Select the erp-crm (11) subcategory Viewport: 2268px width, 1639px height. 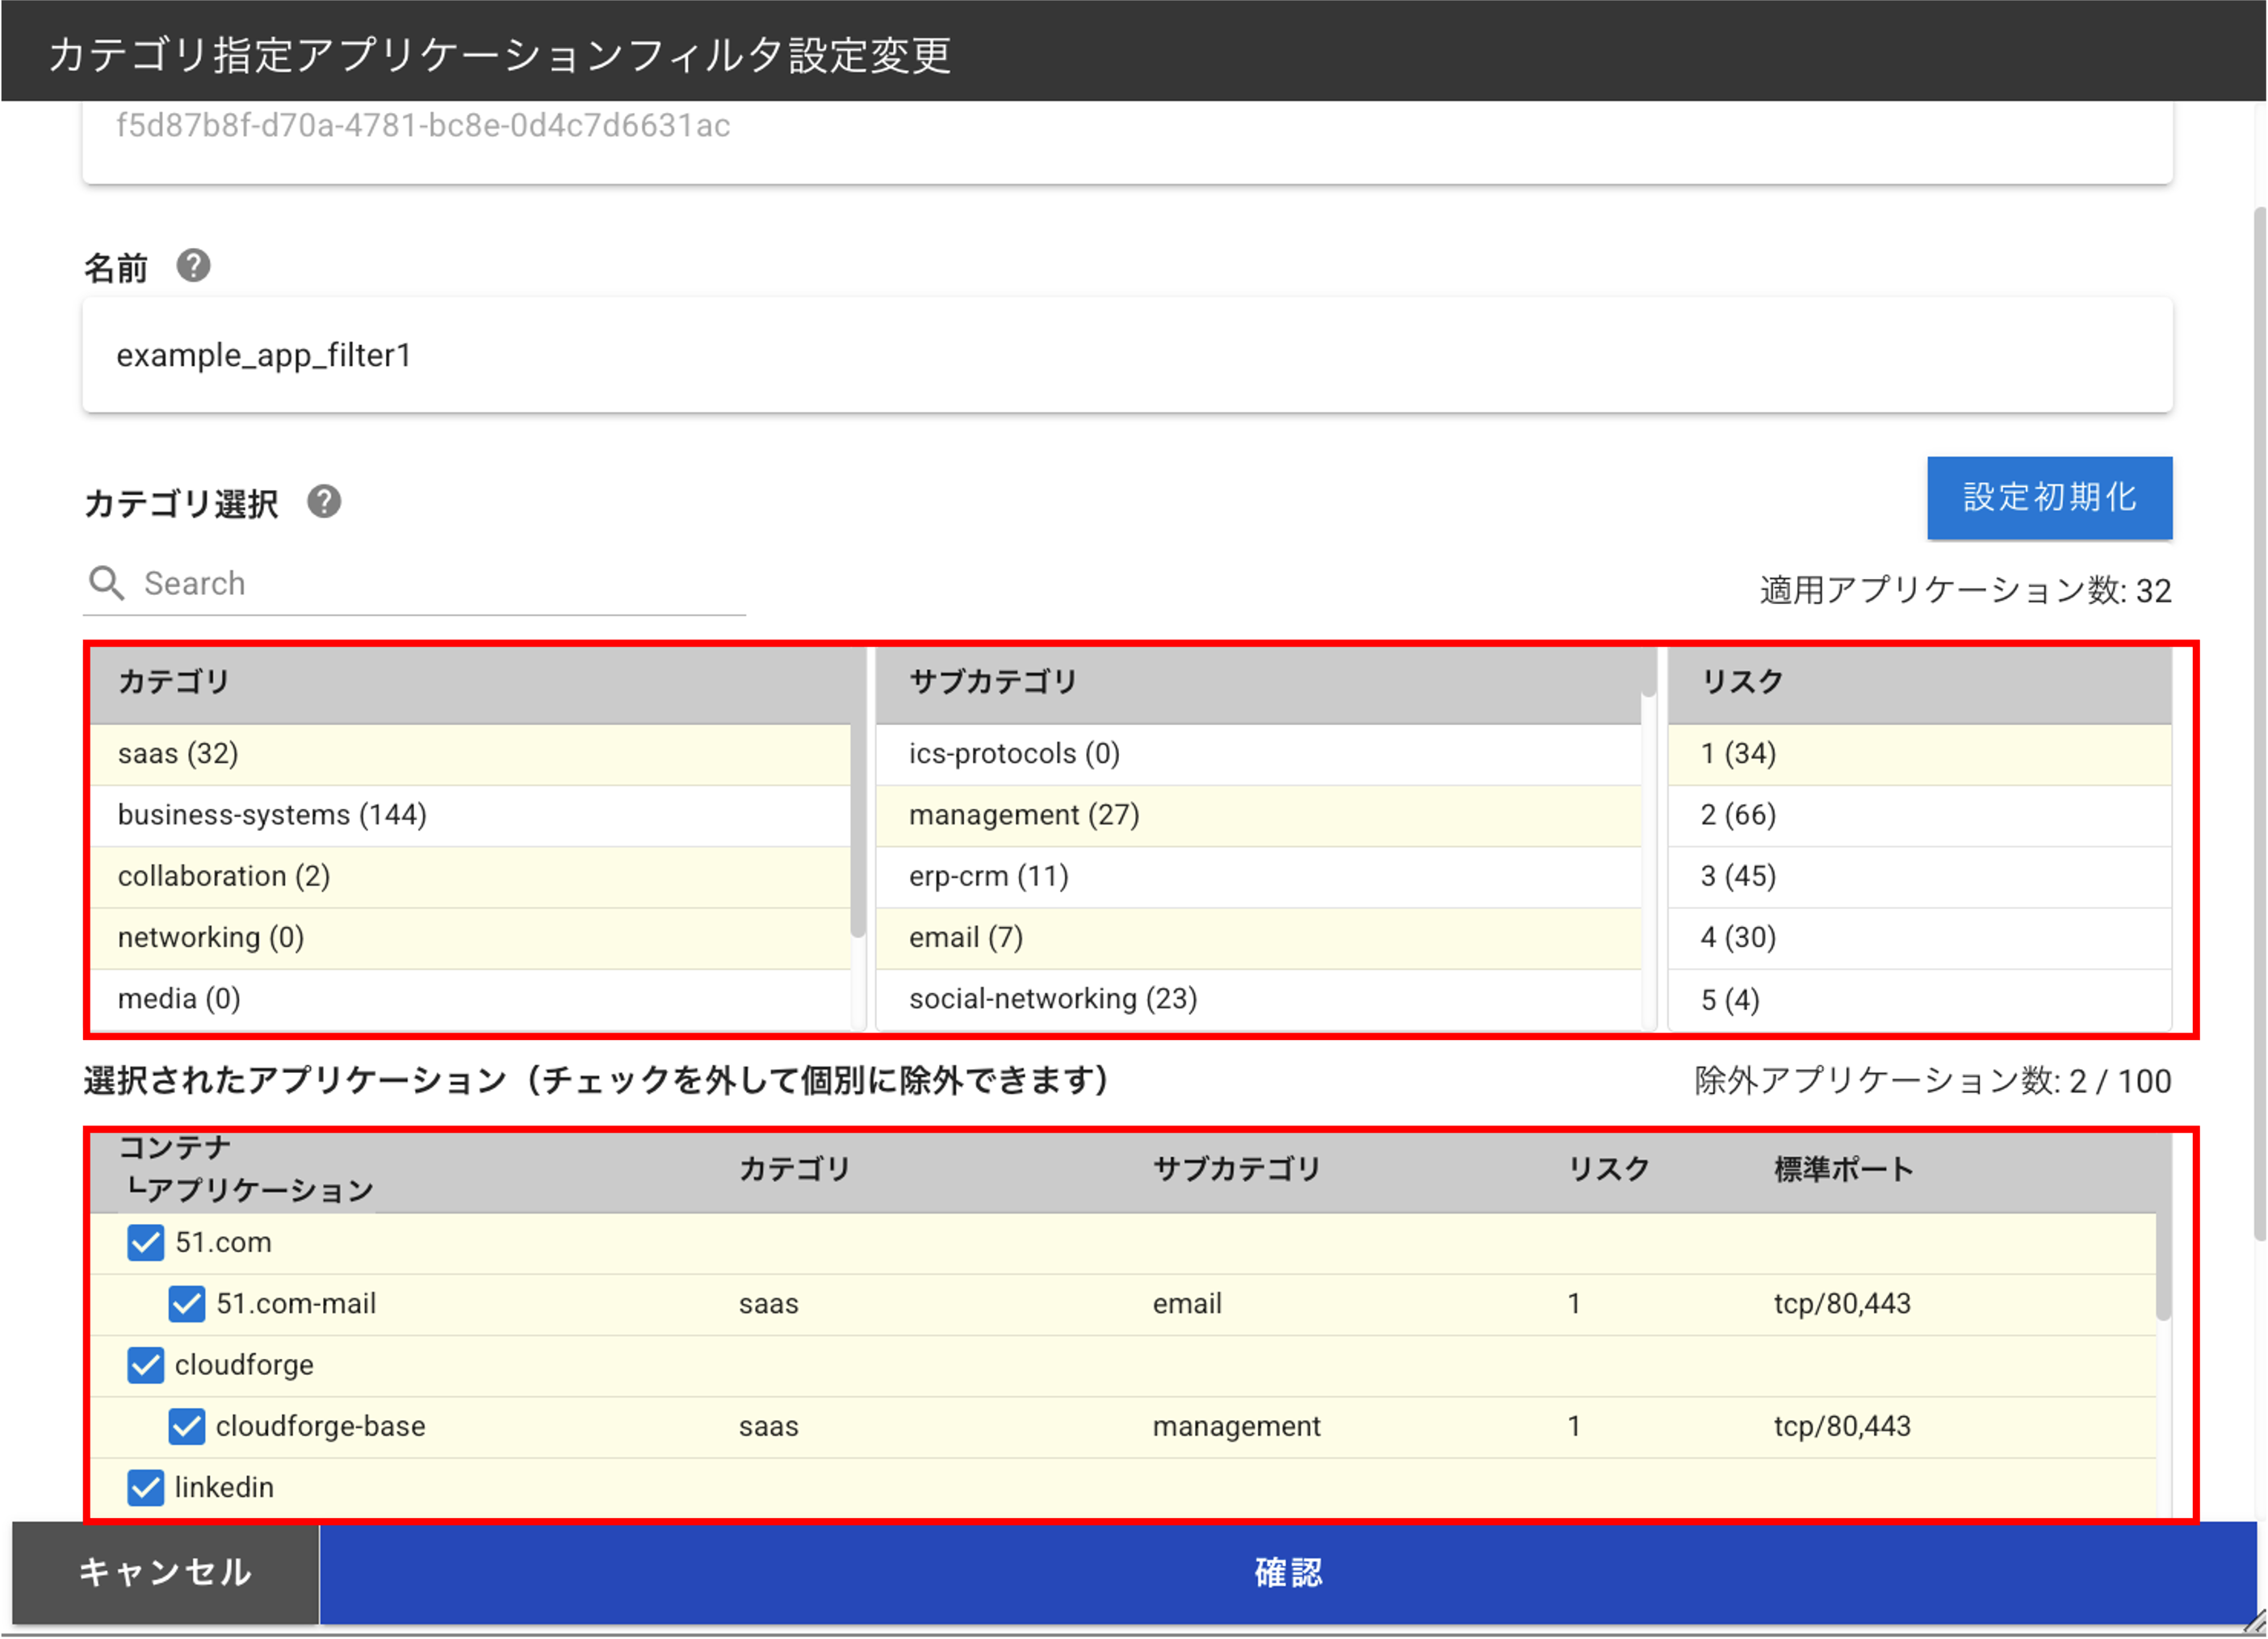pos(1258,876)
